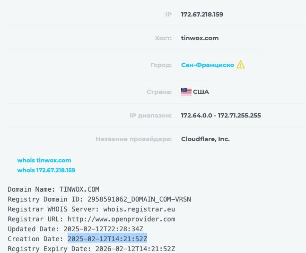Open the whois tinwox.com link
The height and width of the screenshot is (253, 306).
(44, 160)
